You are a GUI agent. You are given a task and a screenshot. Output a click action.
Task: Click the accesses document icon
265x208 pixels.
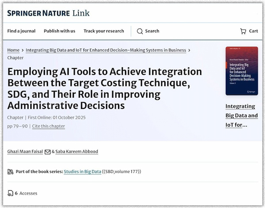(10, 193)
